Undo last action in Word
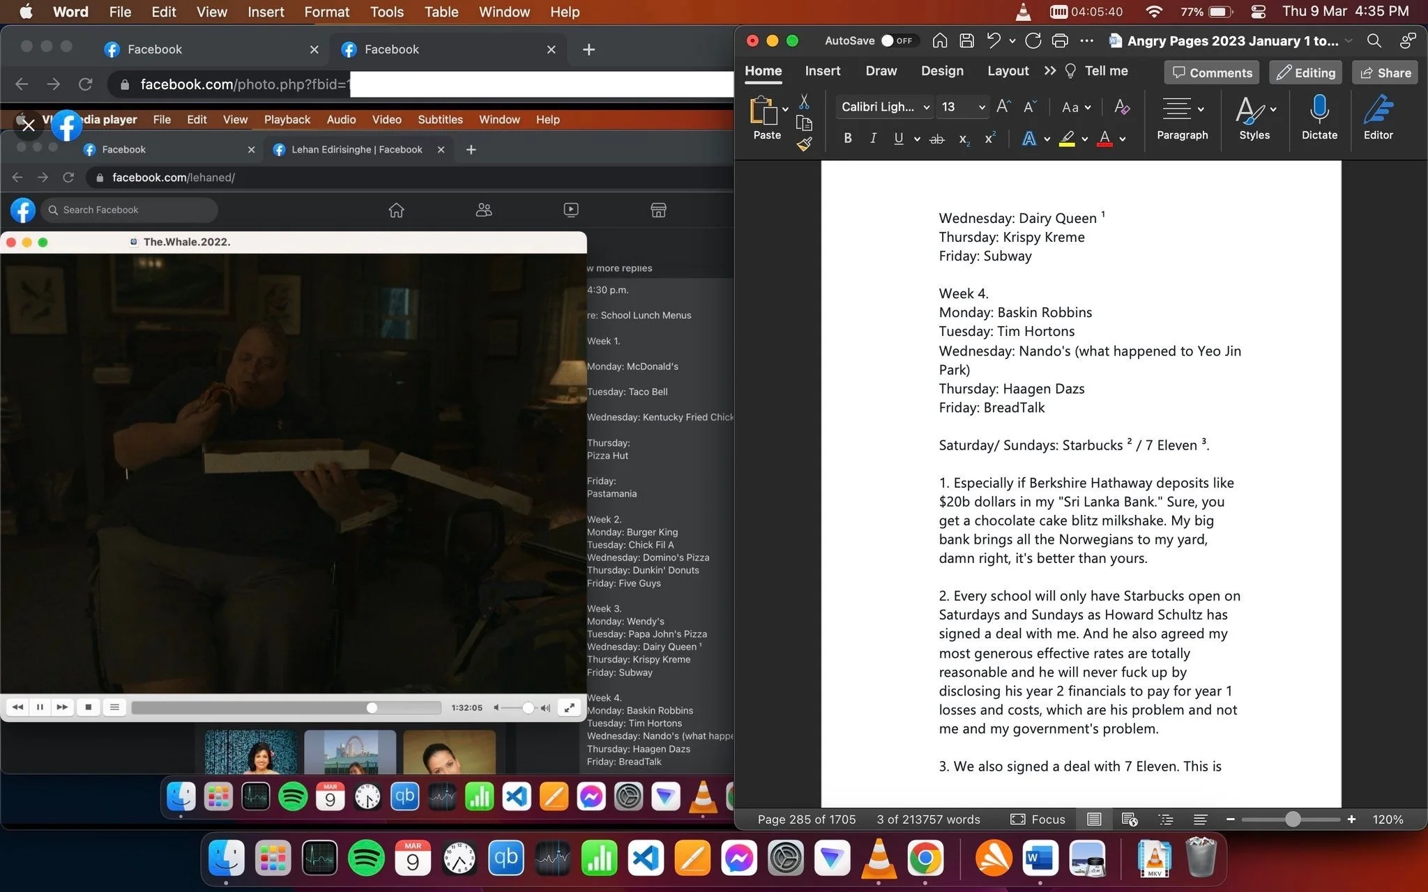The width and height of the screenshot is (1428, 892). point(994,40)
